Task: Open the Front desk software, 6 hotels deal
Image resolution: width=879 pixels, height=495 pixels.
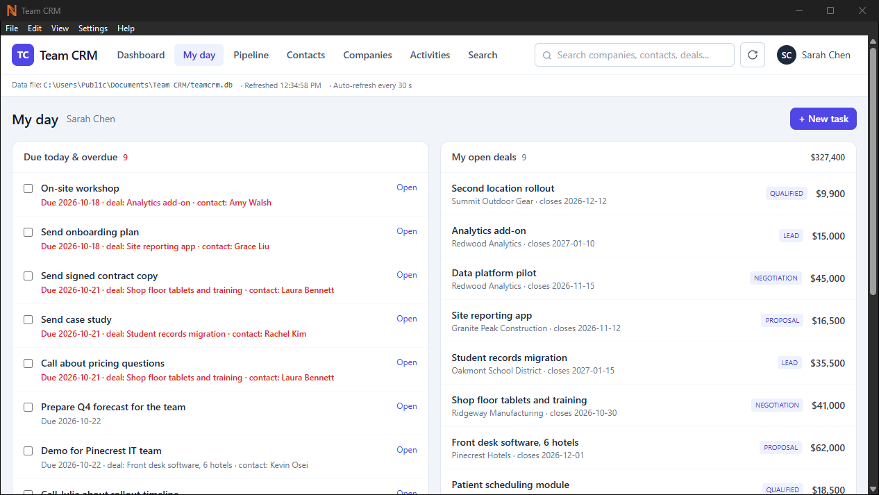Action: 648,448
